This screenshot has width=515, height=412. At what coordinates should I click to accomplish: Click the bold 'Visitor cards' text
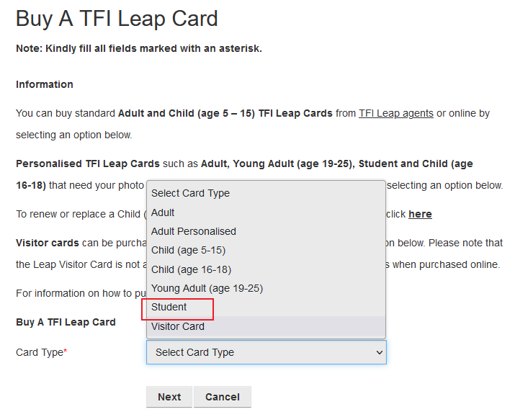[x=48, y=243]
